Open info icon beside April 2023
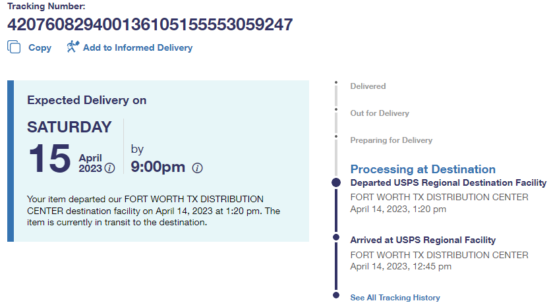 [110, 168]
